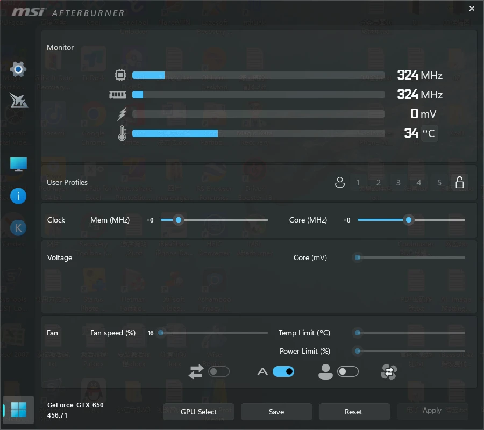Click the padlock icon in User Profiles
This screenshot has width=484, height=430.
(x=460, y=182)
